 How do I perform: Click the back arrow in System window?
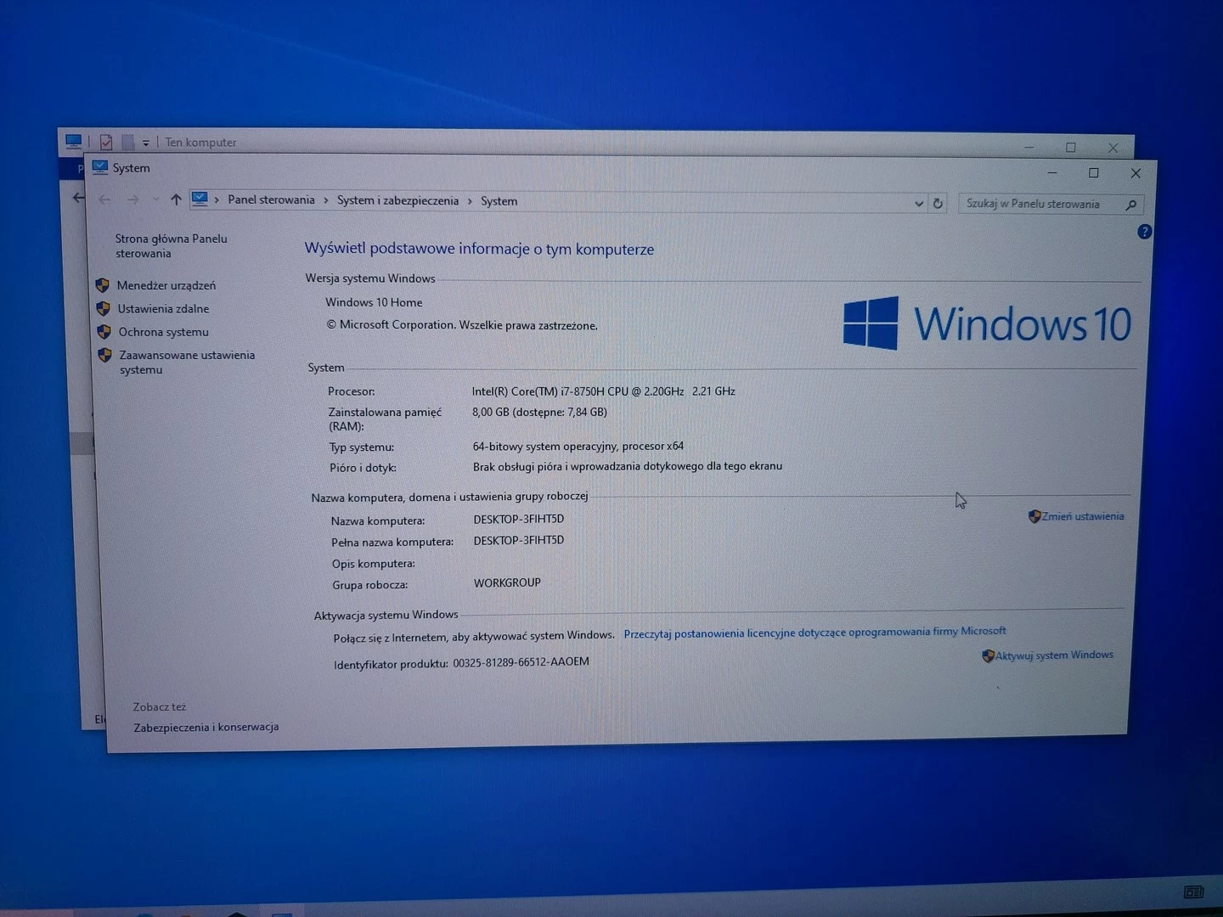click(x=104, y=200)
